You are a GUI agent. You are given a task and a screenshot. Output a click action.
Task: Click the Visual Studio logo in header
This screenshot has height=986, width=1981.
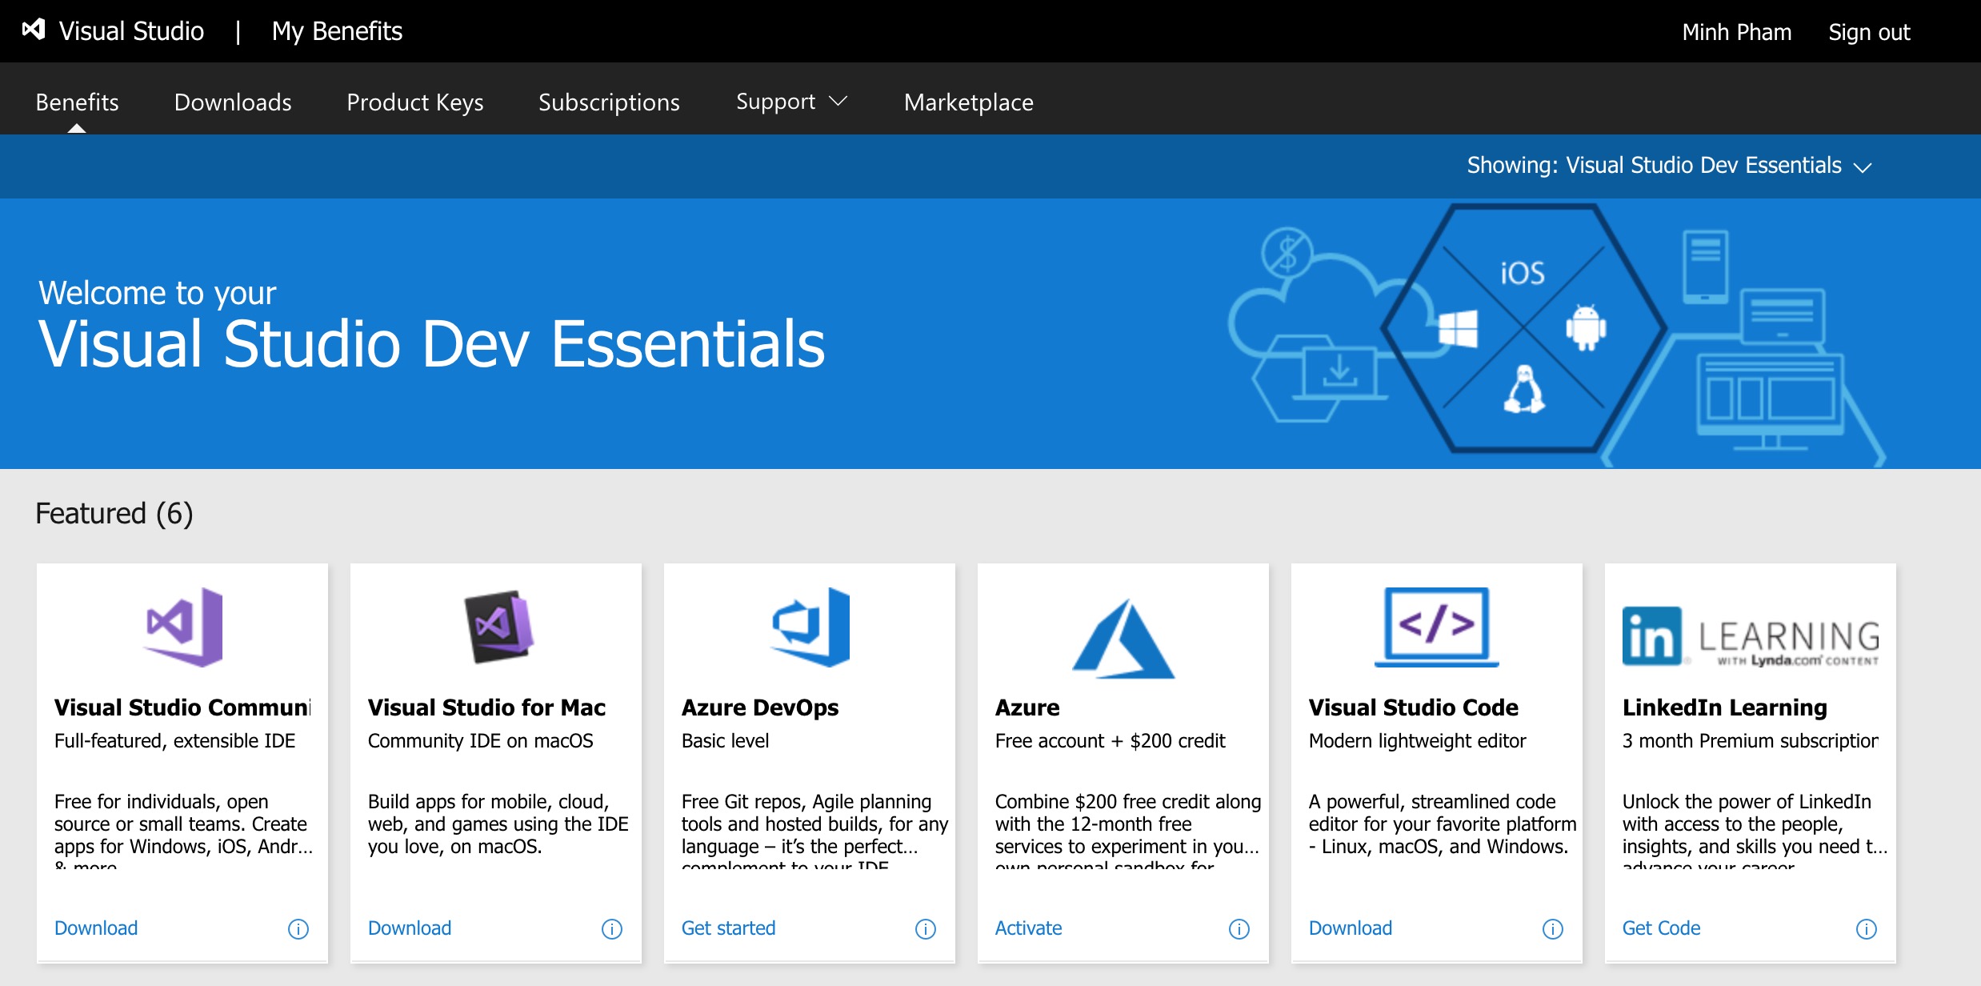click(34, 30)
